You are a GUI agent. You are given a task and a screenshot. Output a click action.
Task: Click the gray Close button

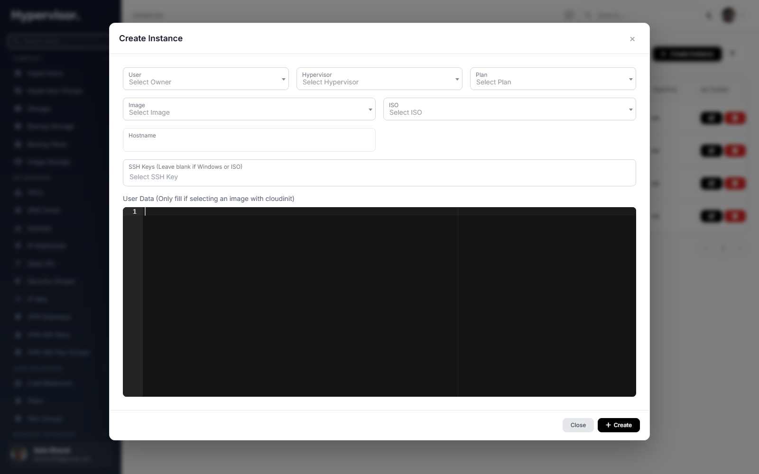pos(578,425)
